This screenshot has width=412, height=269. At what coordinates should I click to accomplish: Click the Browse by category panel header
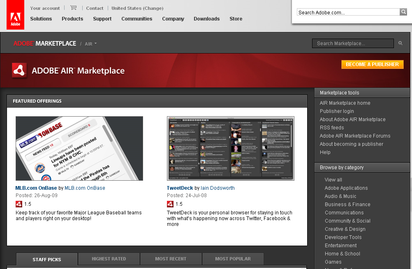click(x=362, y=168)
